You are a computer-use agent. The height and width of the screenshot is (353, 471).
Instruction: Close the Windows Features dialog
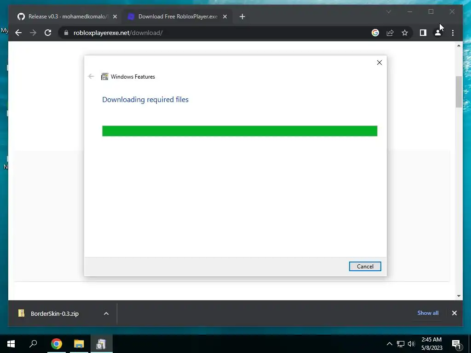pos(379,63)
